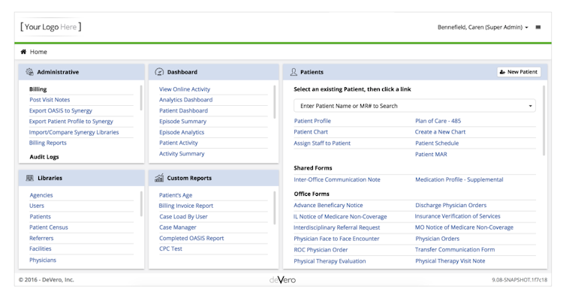
Task: Click the Patients panel person icon
Action: pyautogui.click(x=293, y=72)
